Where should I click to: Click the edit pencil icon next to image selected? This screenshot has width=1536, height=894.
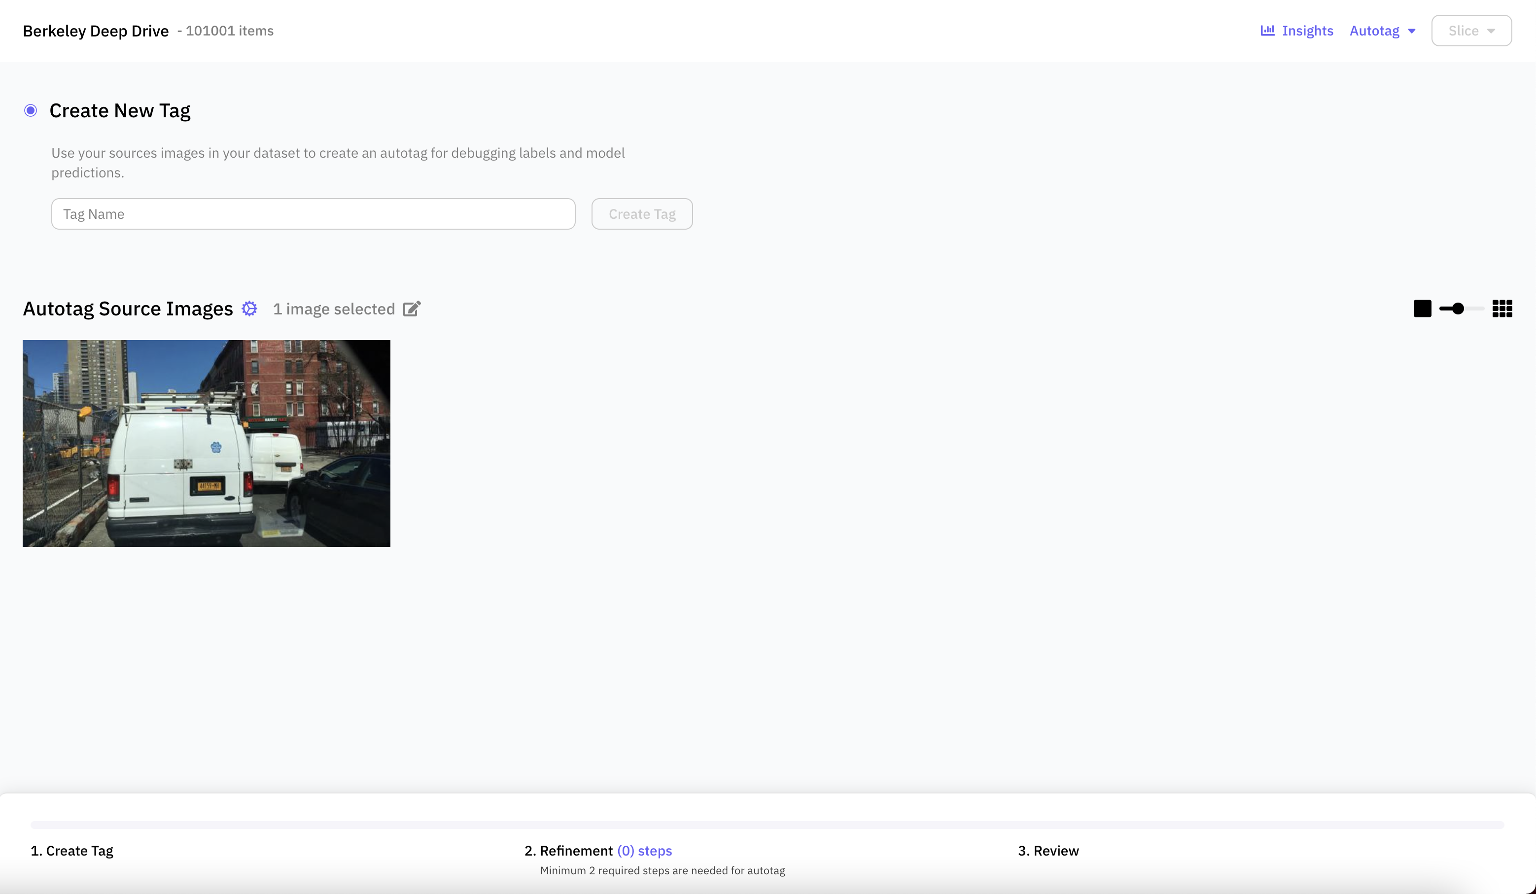(412, 309)
